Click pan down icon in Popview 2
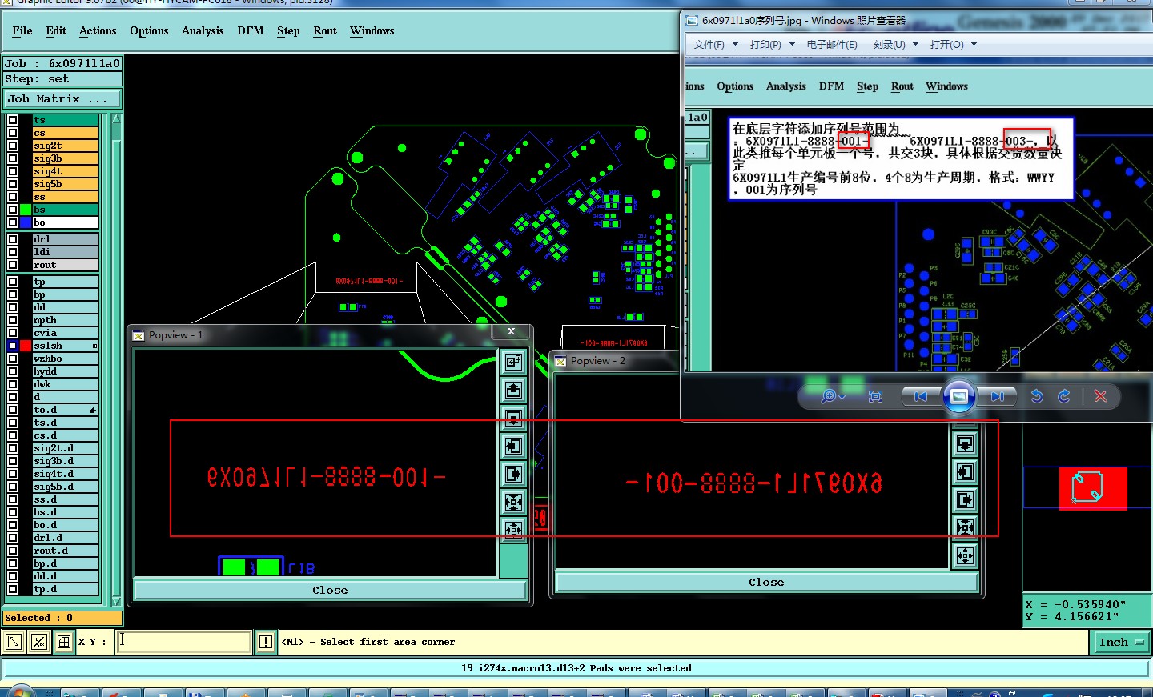 [965, 444]
